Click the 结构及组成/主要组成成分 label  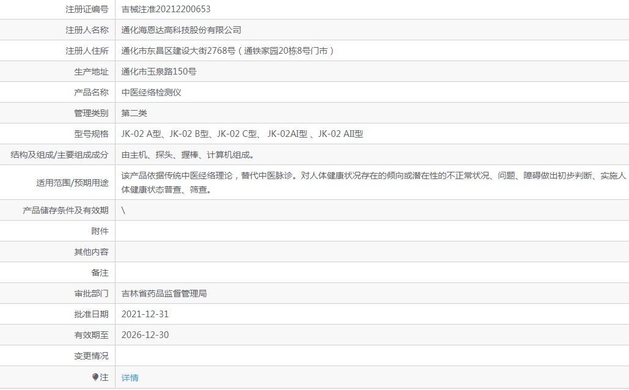(59, 155)
